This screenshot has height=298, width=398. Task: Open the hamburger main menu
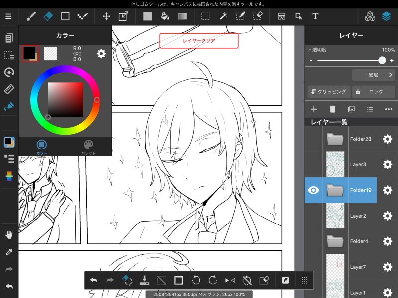(x=8, y=16)
